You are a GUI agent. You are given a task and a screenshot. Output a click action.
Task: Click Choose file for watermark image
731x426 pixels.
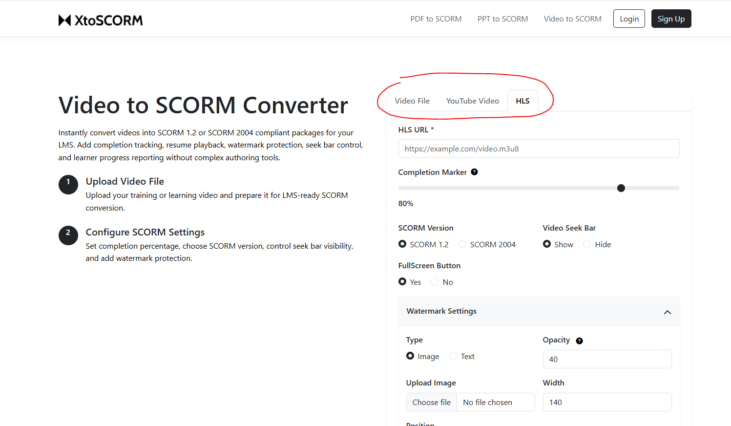click(x=432, y=402)
